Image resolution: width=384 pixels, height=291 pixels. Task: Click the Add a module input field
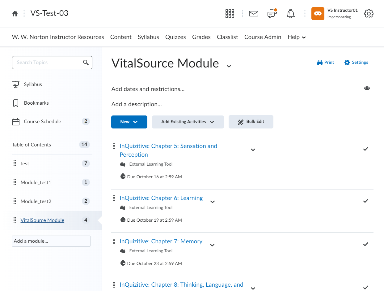[51, 241]
